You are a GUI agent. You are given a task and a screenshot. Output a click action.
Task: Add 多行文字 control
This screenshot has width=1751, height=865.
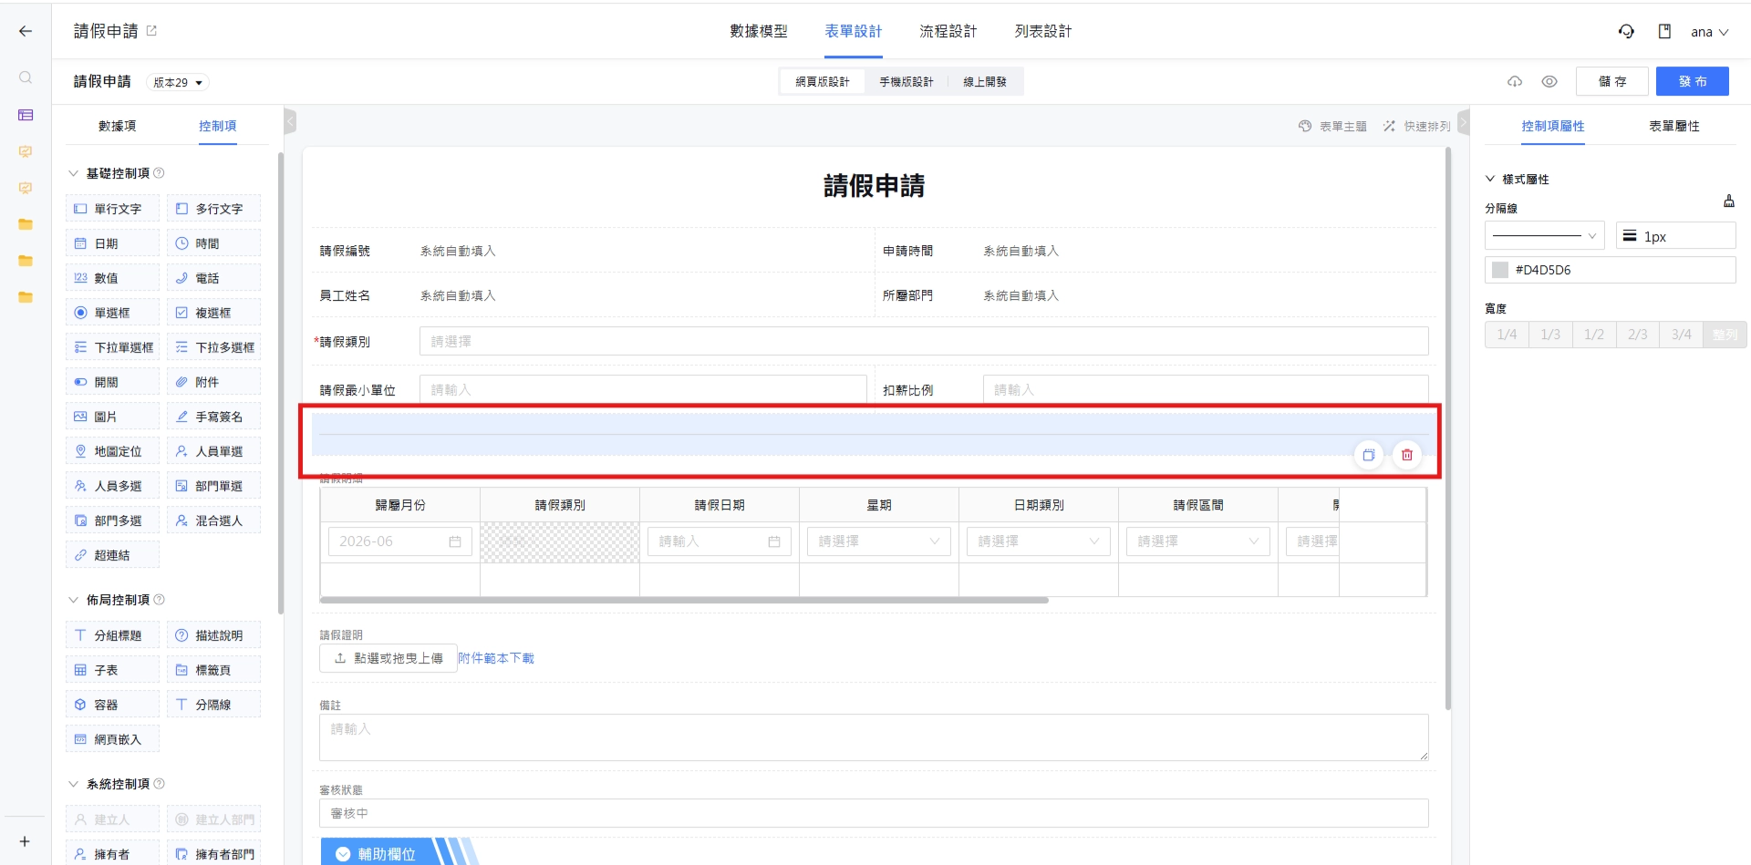click(213, 209)
